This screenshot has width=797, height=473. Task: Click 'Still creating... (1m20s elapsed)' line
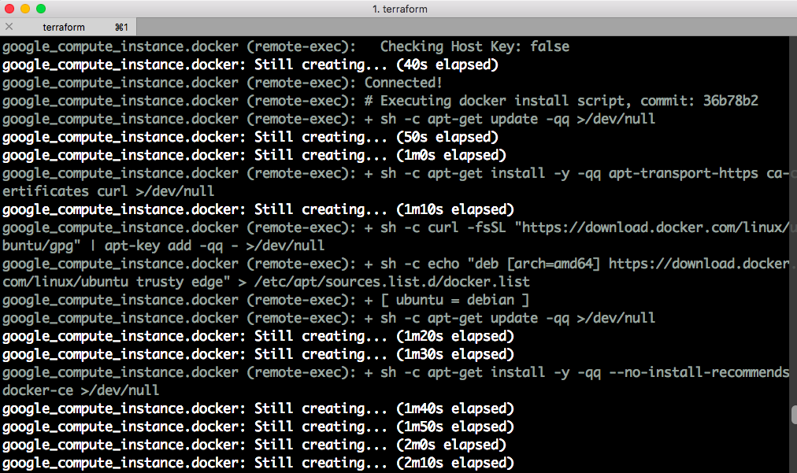tap(258, 336)
